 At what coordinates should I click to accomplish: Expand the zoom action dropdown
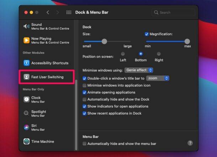[157, 78]
